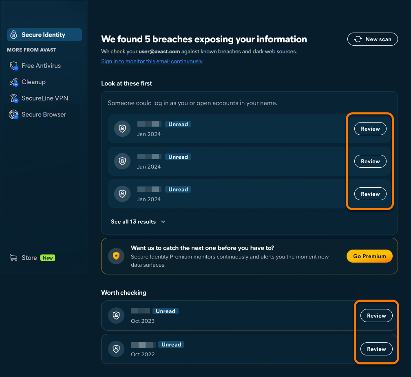
Task: Click the MORE FROM AVAST label
Action: 32,50
